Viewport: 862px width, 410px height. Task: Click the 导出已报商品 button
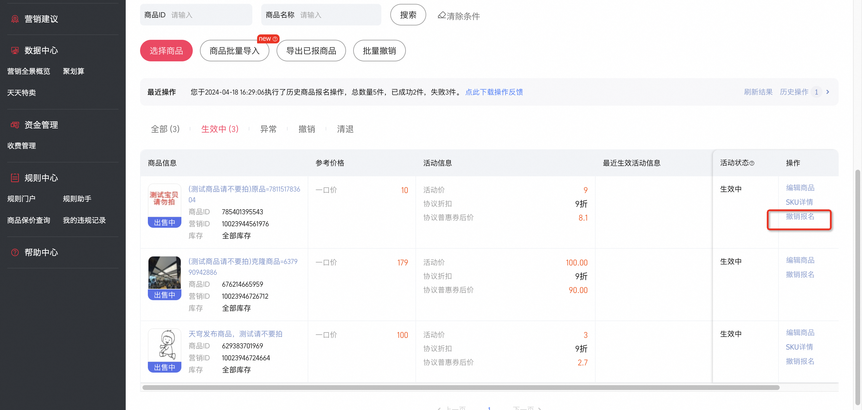(x=311, y=51)
